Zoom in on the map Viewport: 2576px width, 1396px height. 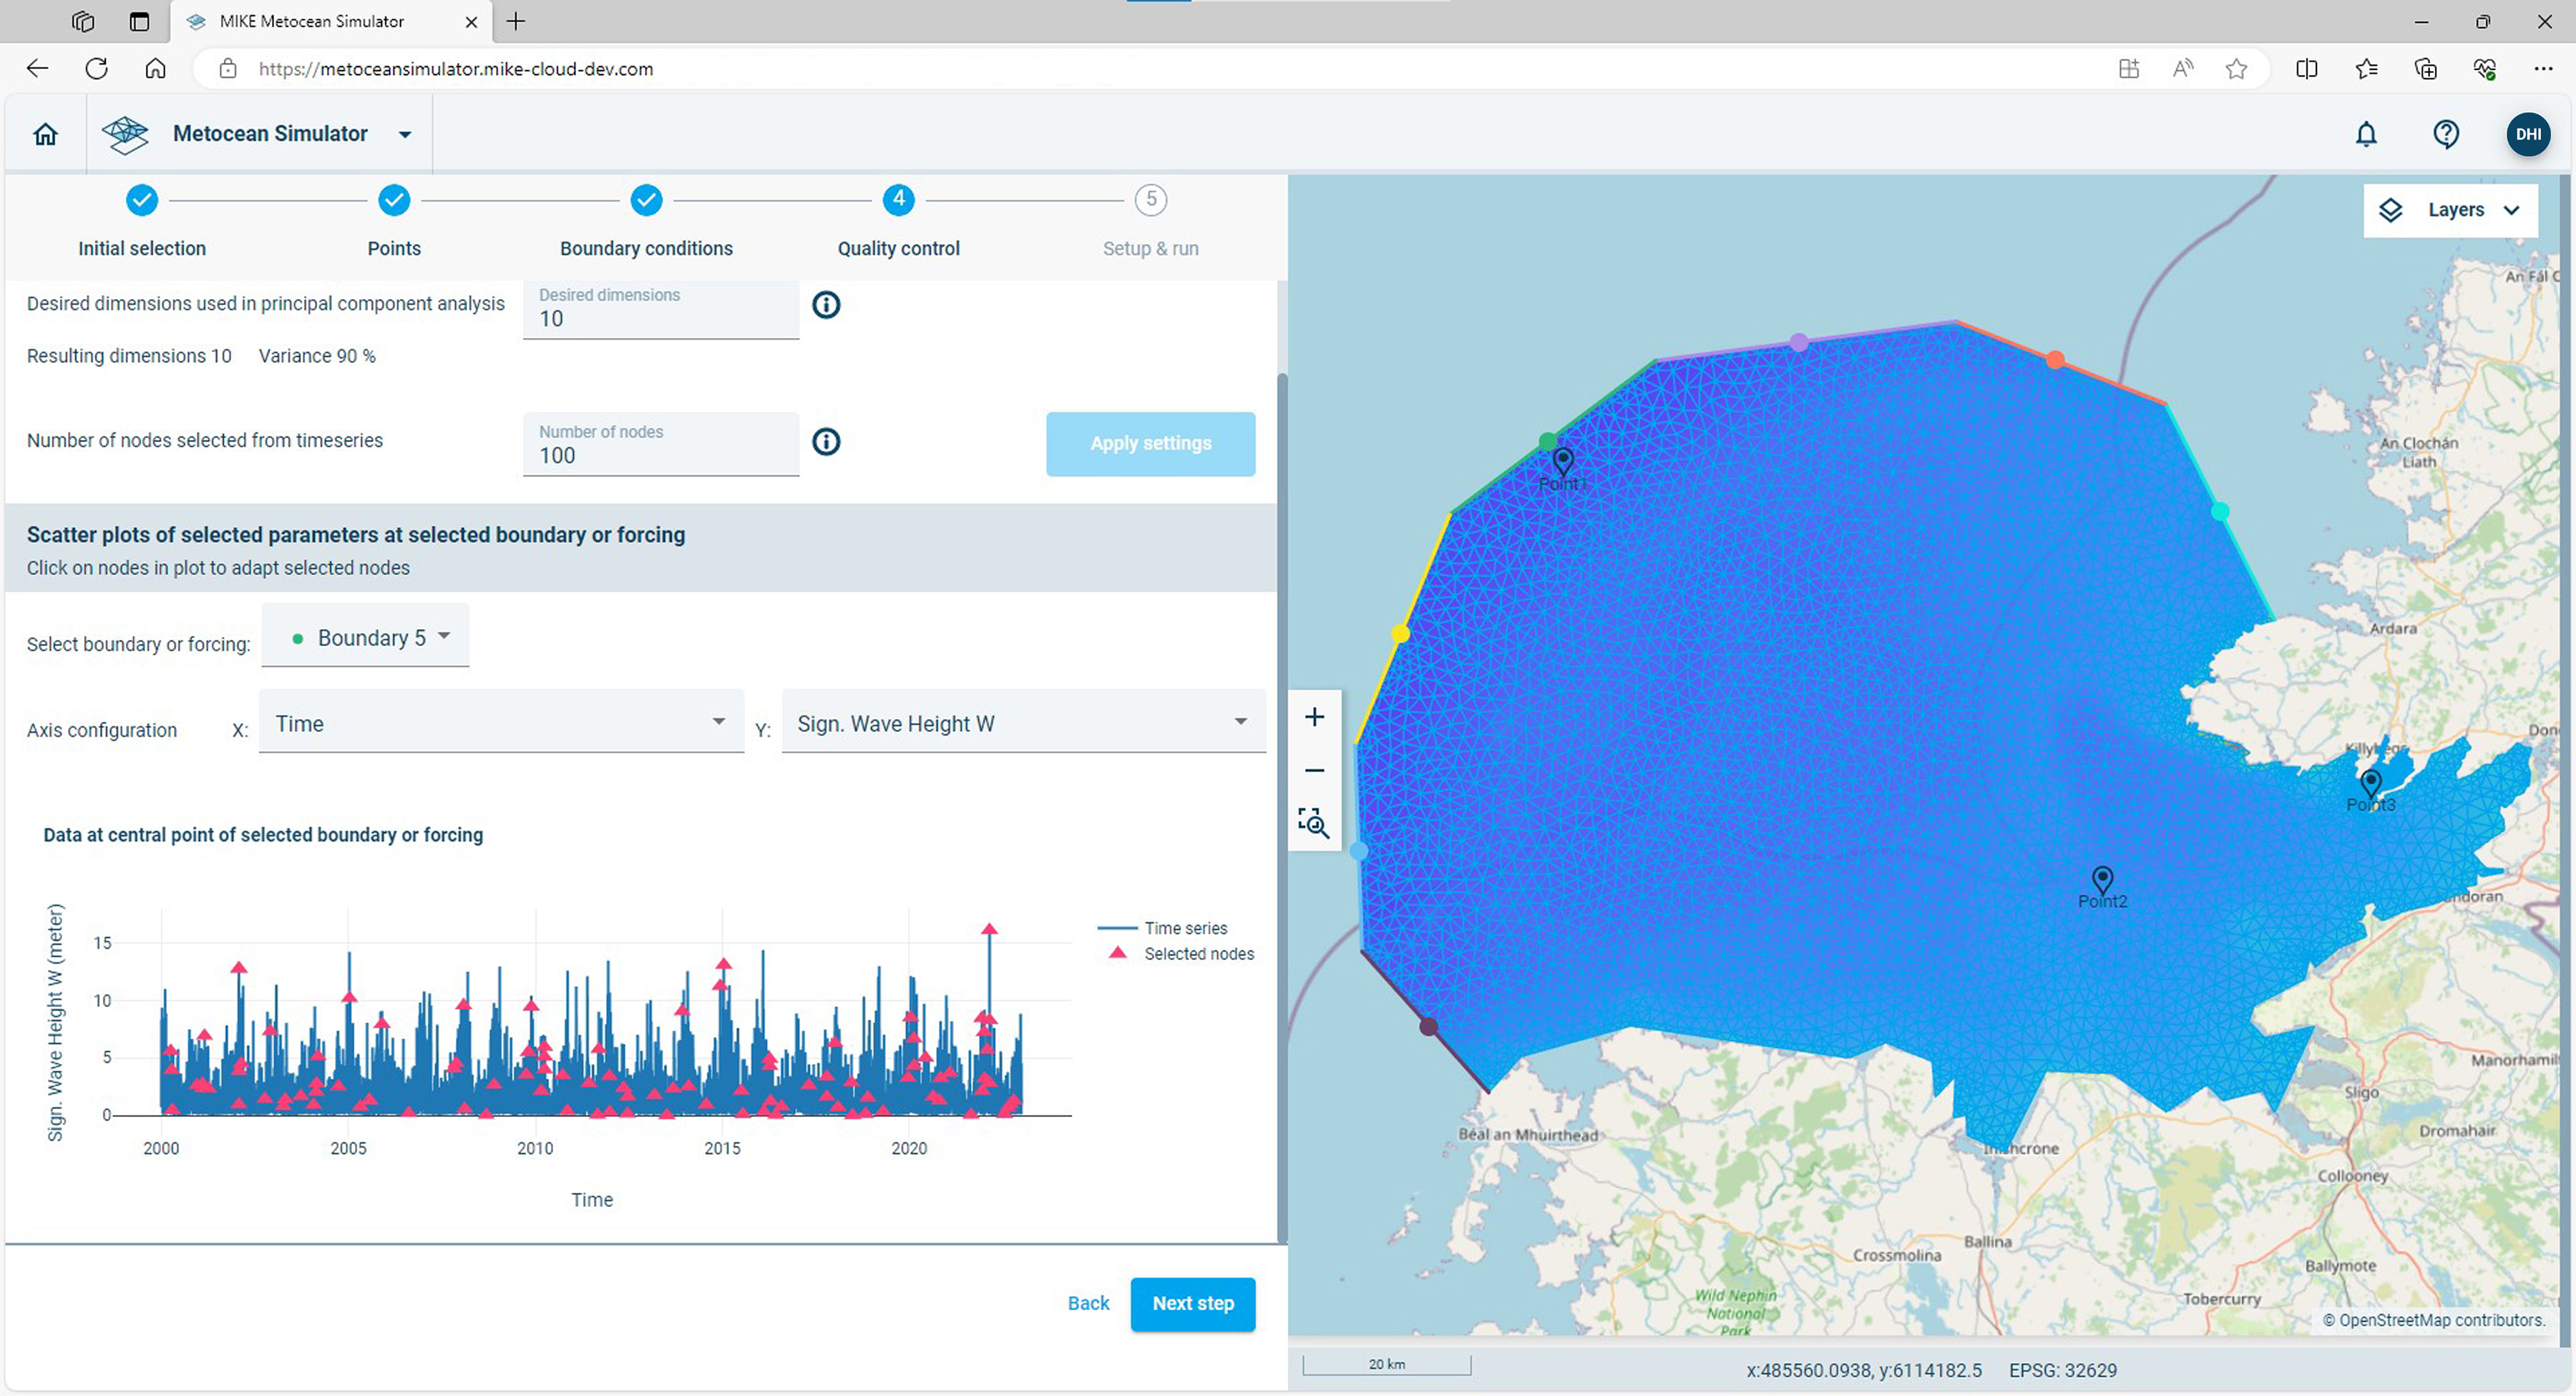click(1314, 717)
